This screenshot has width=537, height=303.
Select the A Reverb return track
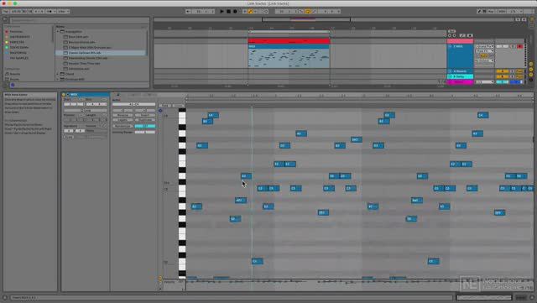point(461,71)
